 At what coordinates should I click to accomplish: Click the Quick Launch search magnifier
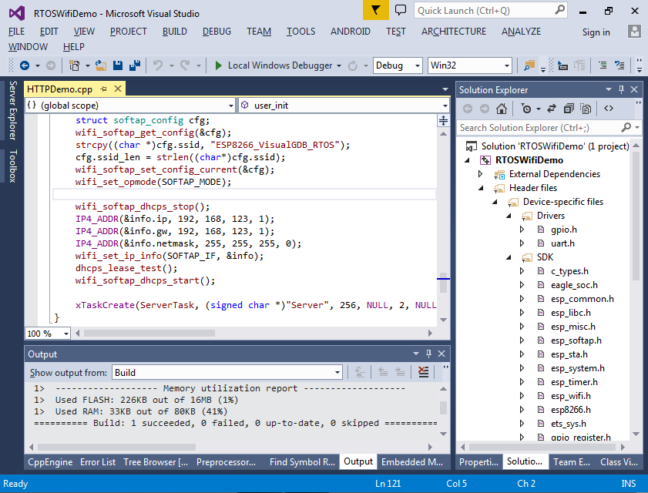(559, 9)
